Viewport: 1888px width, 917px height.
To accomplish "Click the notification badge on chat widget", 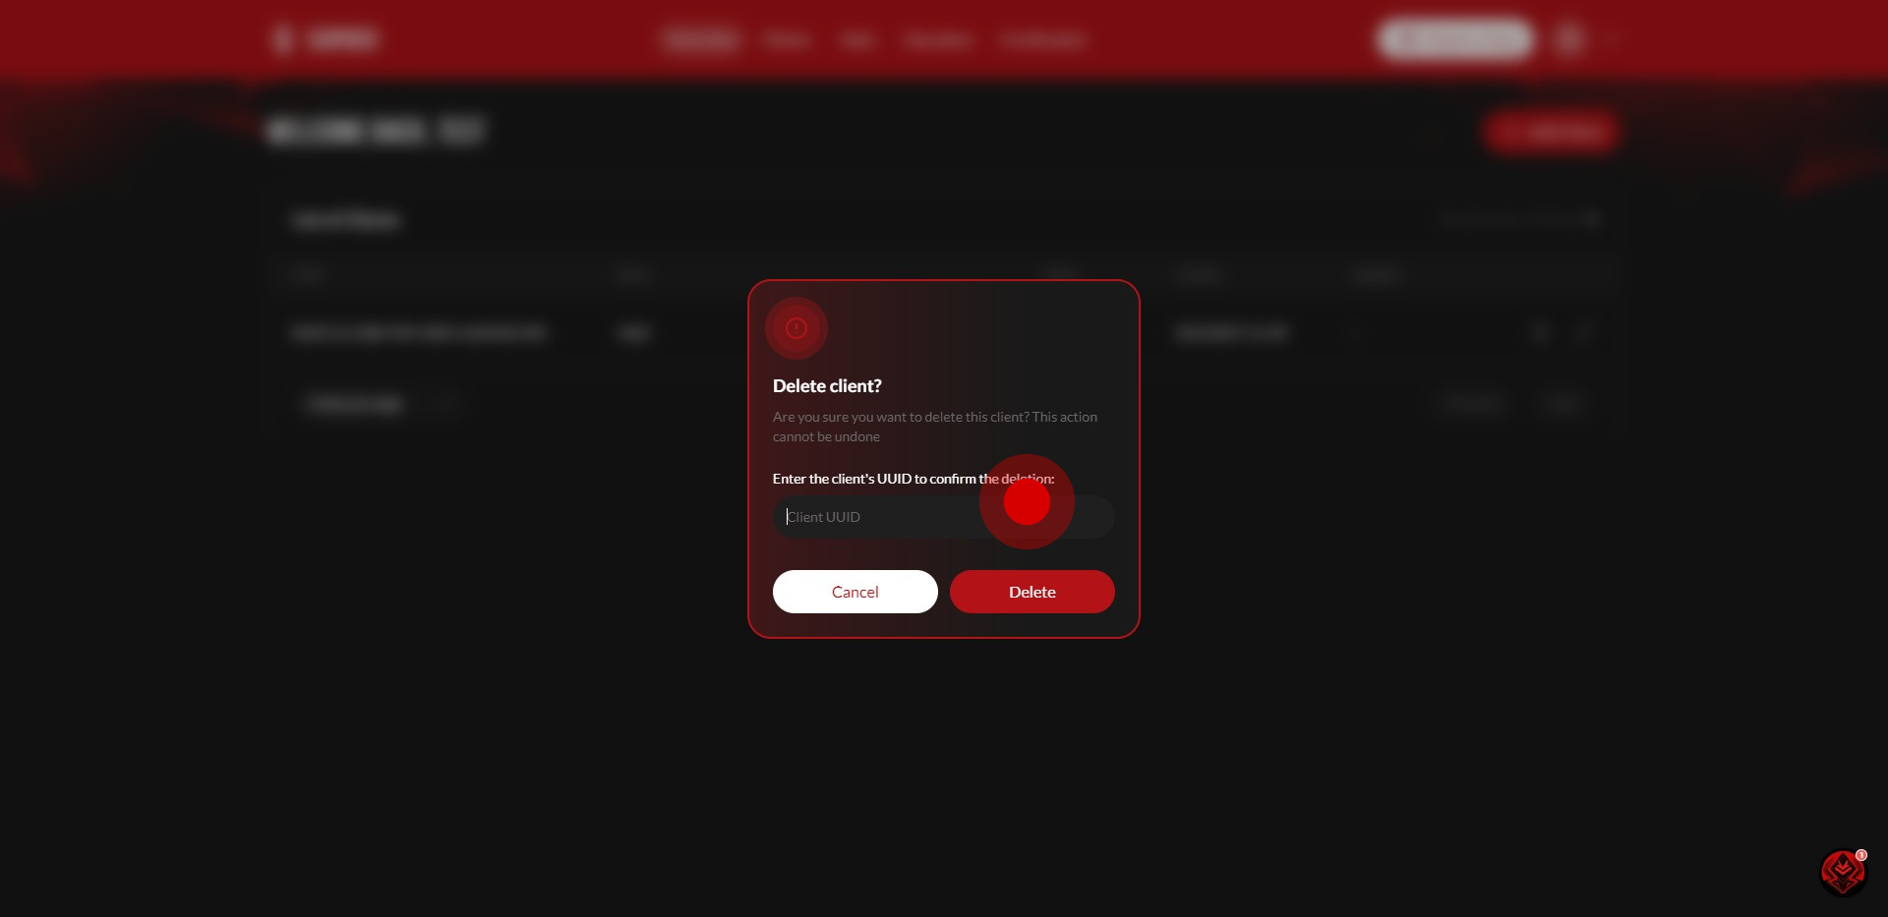I will (x=1861, y=855).
